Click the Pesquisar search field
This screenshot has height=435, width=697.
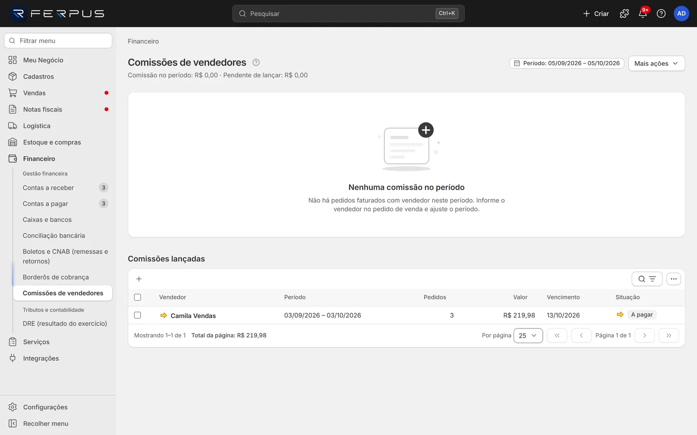[348, 13]
